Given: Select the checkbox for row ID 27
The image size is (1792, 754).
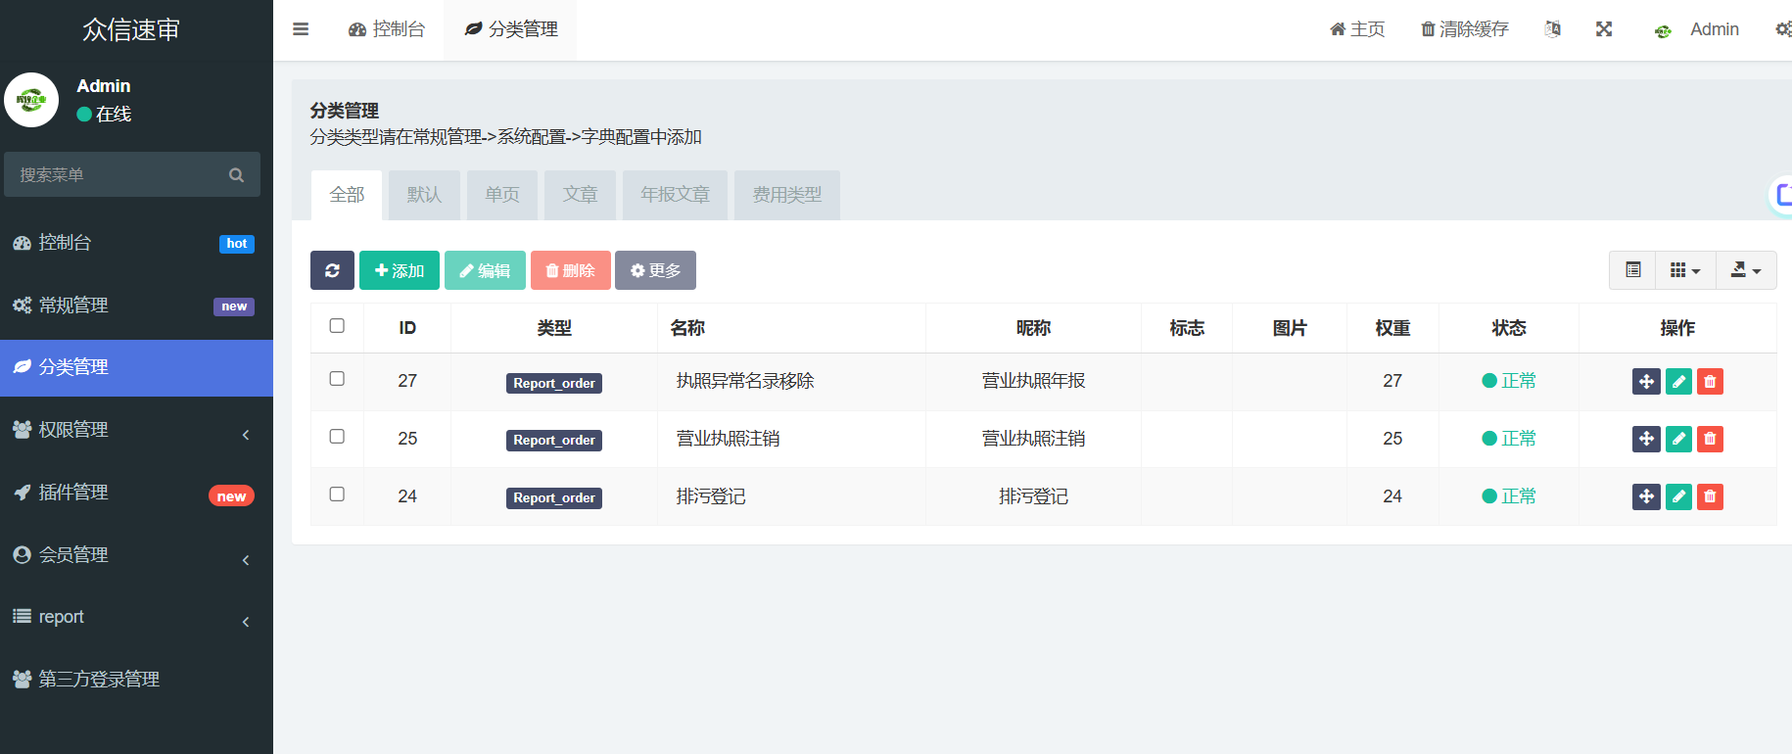Looking at the screenshot, I should tap(337, 379).
